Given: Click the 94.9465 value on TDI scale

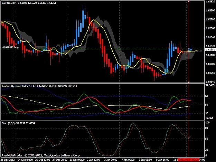Looking at the screenshot, I should click(210, 85).
